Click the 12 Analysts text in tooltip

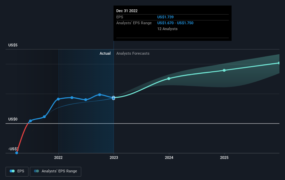coord(167,29)
